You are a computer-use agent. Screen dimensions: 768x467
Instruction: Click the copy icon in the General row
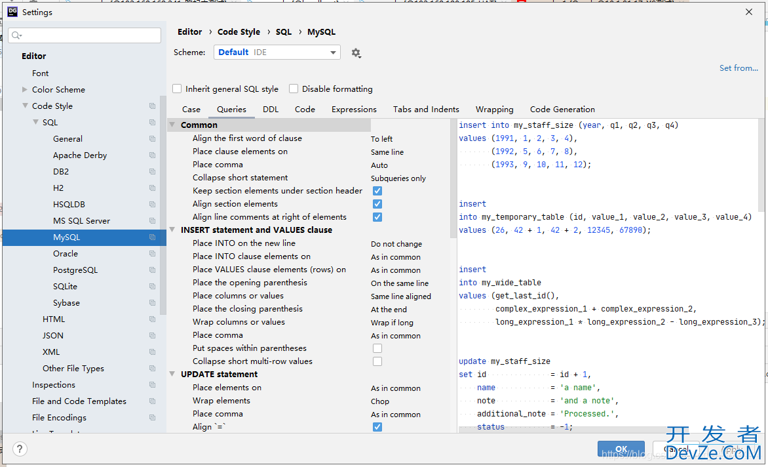152,138
